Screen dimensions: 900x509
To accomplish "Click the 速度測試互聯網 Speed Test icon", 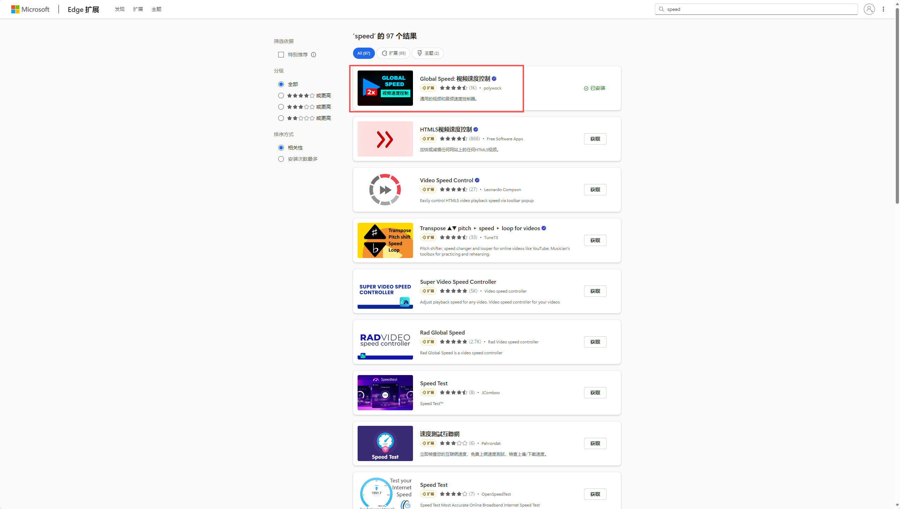I will click(385, 443).
